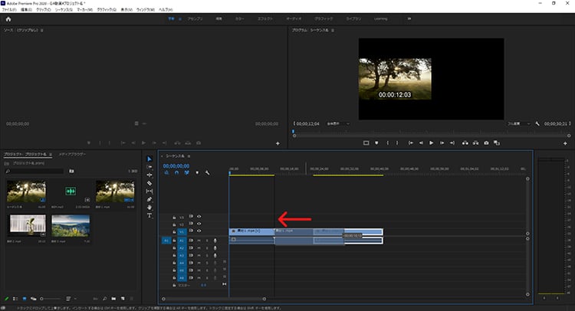This screenshot has width=575, height=311.
Task: Open Source Monitor button editor plus
Action: pos(278,143)
